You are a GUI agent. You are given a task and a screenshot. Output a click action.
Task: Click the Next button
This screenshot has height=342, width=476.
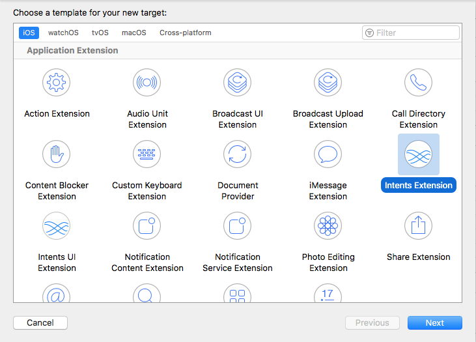(434, 323)
